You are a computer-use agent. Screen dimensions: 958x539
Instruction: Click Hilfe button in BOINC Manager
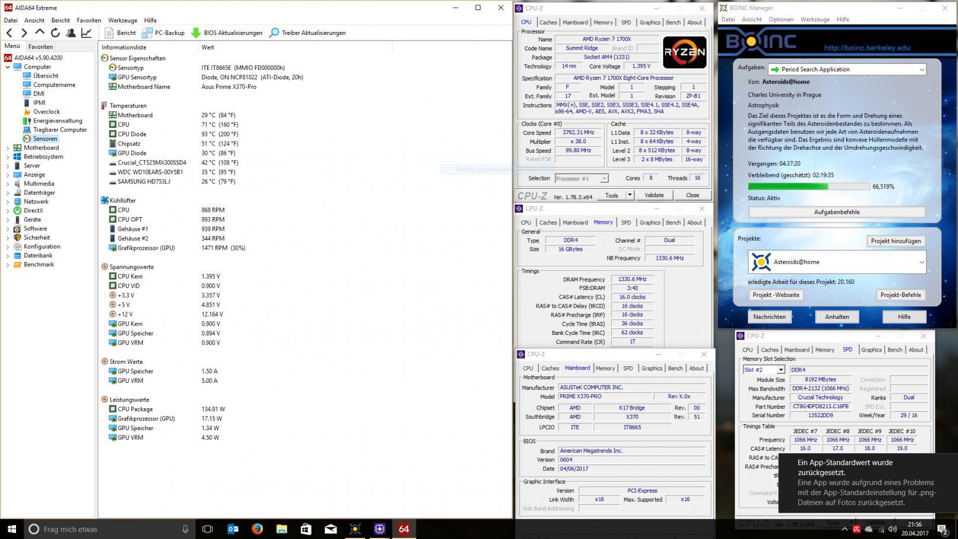pyautogui.click(x=904, y=317)
